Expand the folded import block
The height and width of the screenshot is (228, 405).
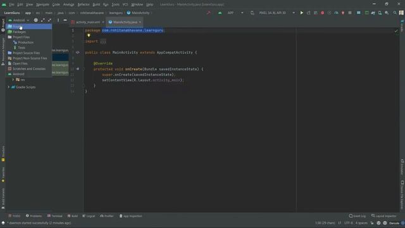103,41
